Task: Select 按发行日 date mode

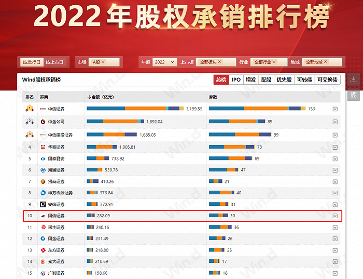Action: [x=32, y=62]
